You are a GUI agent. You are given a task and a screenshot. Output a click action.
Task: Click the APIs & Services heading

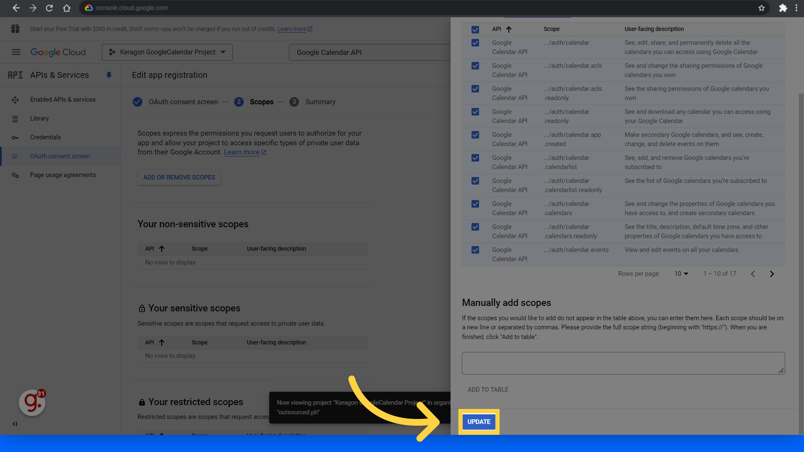pos(59,75)
